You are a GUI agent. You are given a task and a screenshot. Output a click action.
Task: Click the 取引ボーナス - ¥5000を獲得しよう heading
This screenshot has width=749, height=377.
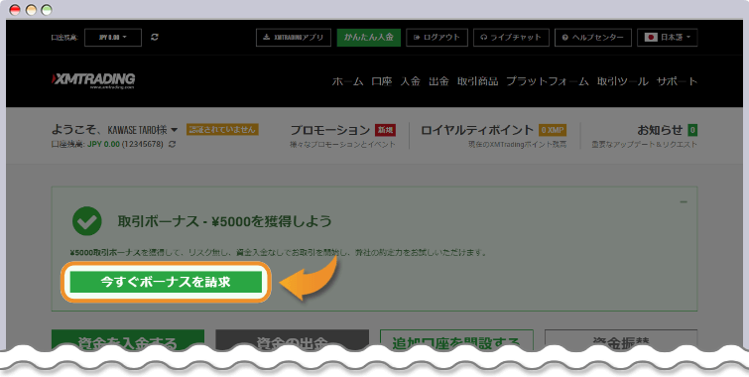(224, 221)
